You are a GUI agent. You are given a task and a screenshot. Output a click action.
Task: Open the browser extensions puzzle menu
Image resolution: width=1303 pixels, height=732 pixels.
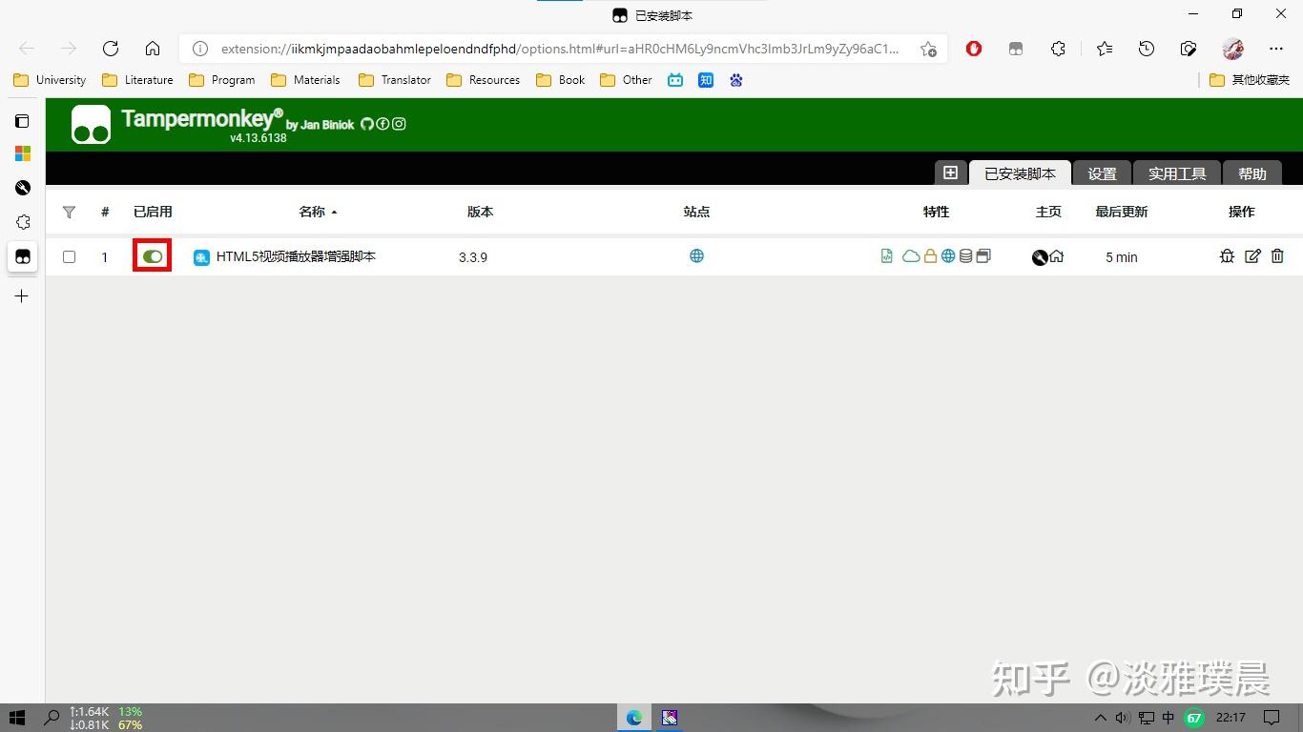click(x=1058, y=49)
